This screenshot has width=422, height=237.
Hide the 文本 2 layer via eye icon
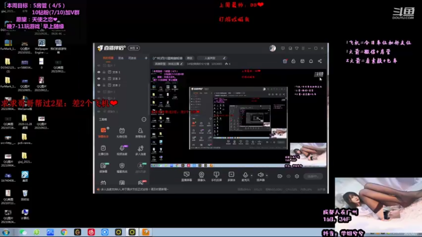click(99, 85)
